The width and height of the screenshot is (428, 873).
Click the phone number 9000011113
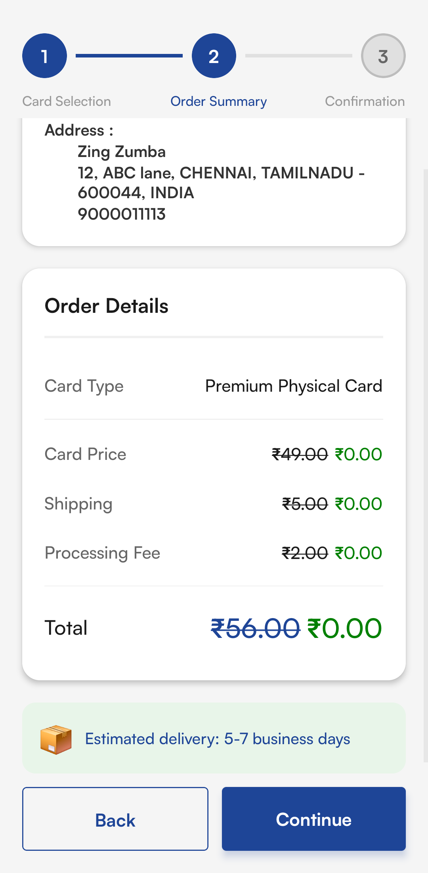[x=121, y=214]
